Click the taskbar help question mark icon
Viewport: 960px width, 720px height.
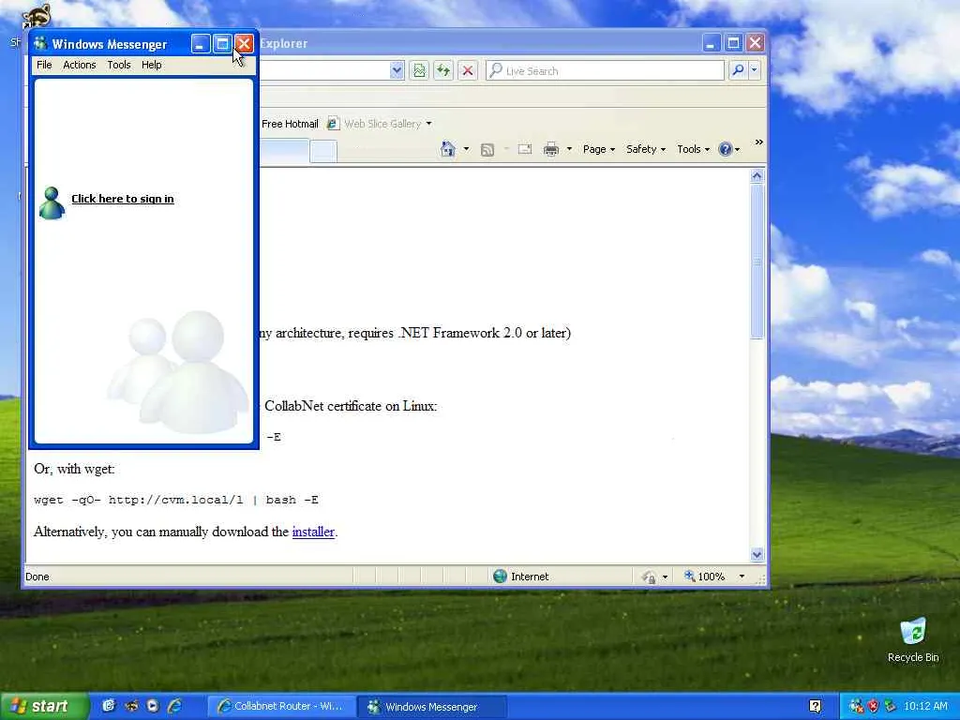(x=815, y=706)
